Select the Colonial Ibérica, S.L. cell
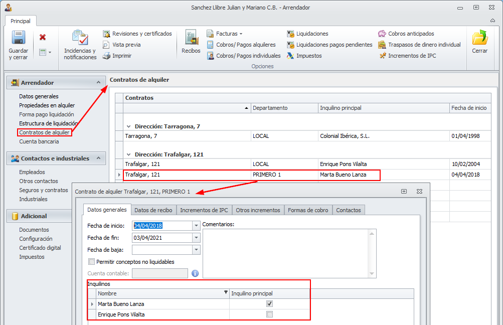The image size is (503, 325). click(383, 136)
